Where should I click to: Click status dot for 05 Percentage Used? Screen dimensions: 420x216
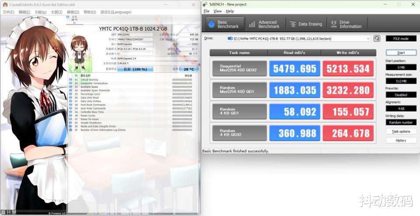click(x=70, y=94)
